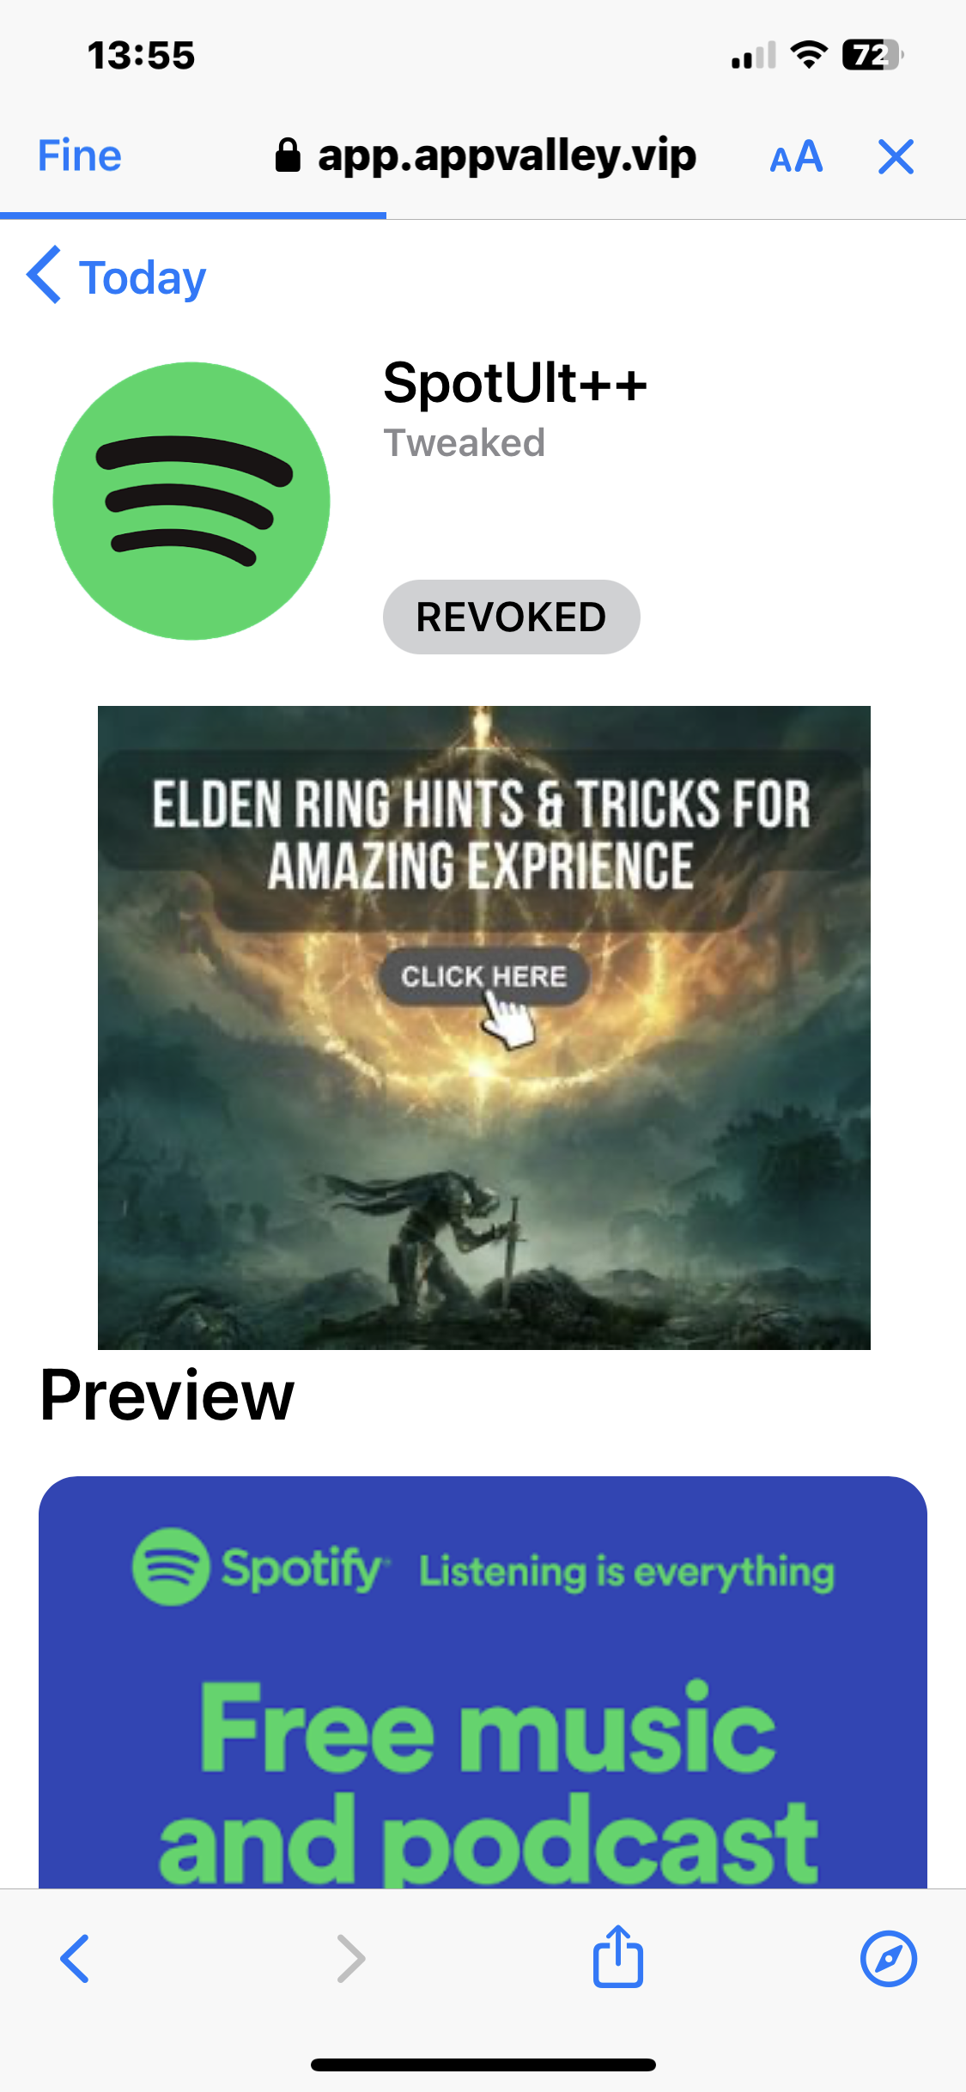Tap the Wi-Fi status icon

coord(809,55)
